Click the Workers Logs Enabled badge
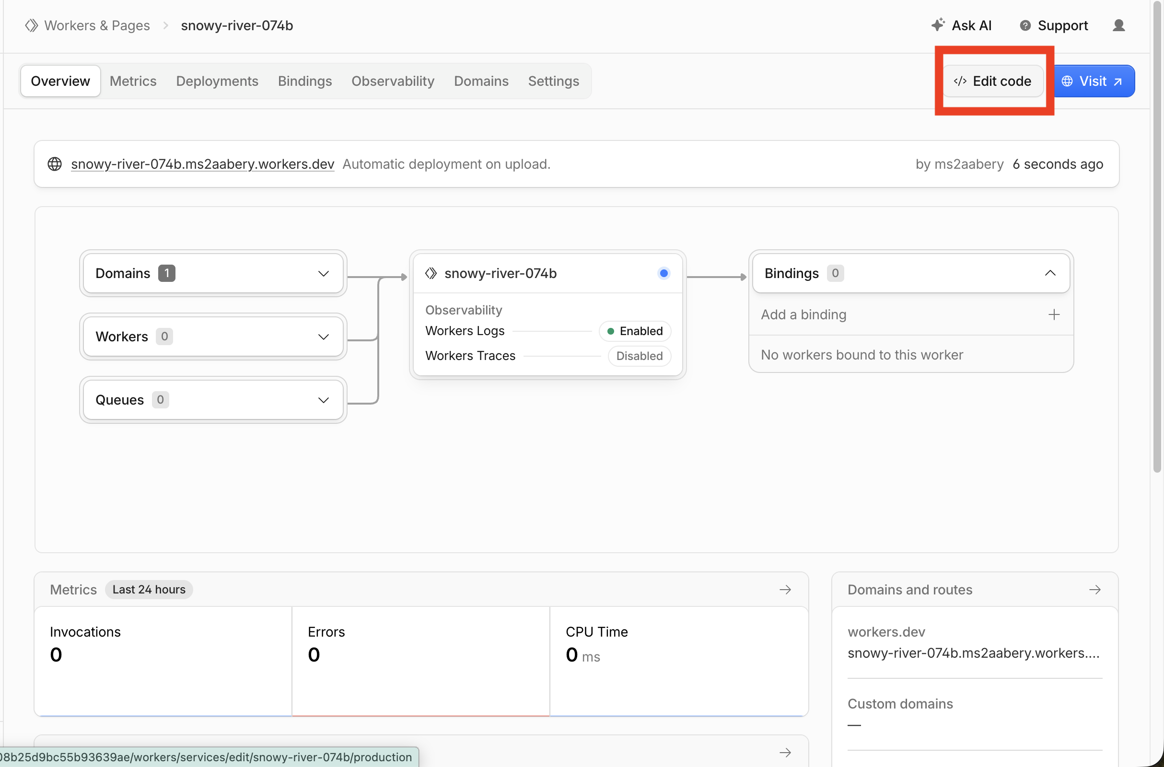Screen dimensions: 1164x767 click(x=635, y=331)
